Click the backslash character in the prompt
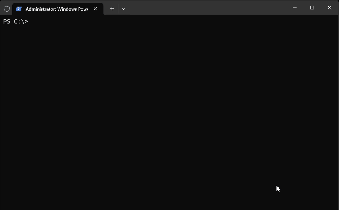The height and width of the screenshot is (210, 339). (23, 21)
